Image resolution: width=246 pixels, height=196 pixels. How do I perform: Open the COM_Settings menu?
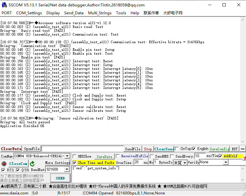29,13
